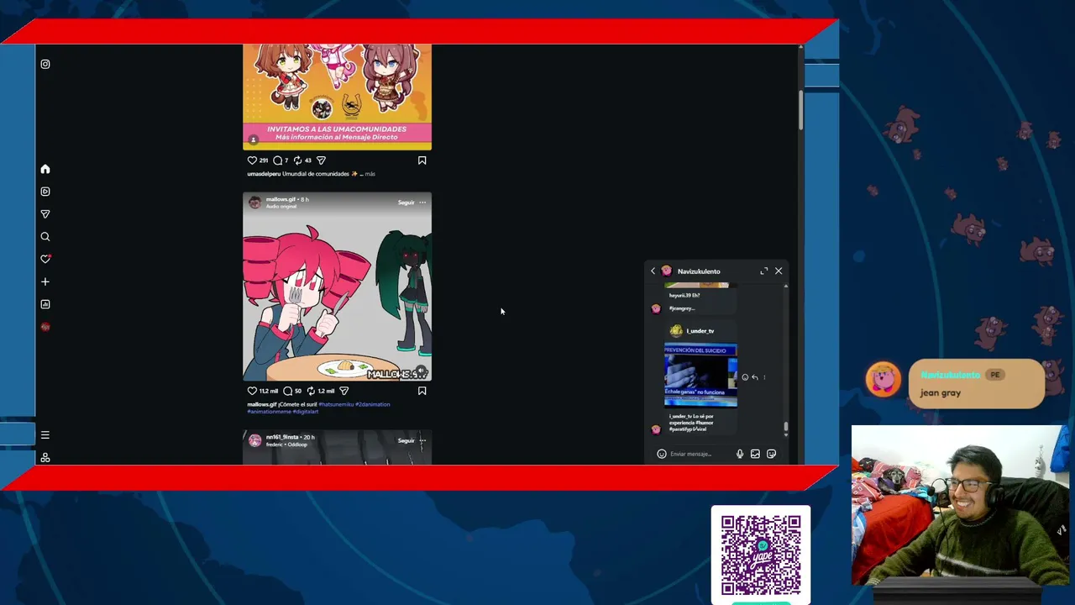Click the chat scrollbar handle
Screen dimensions: 1075x605
[x=786, y=427]
